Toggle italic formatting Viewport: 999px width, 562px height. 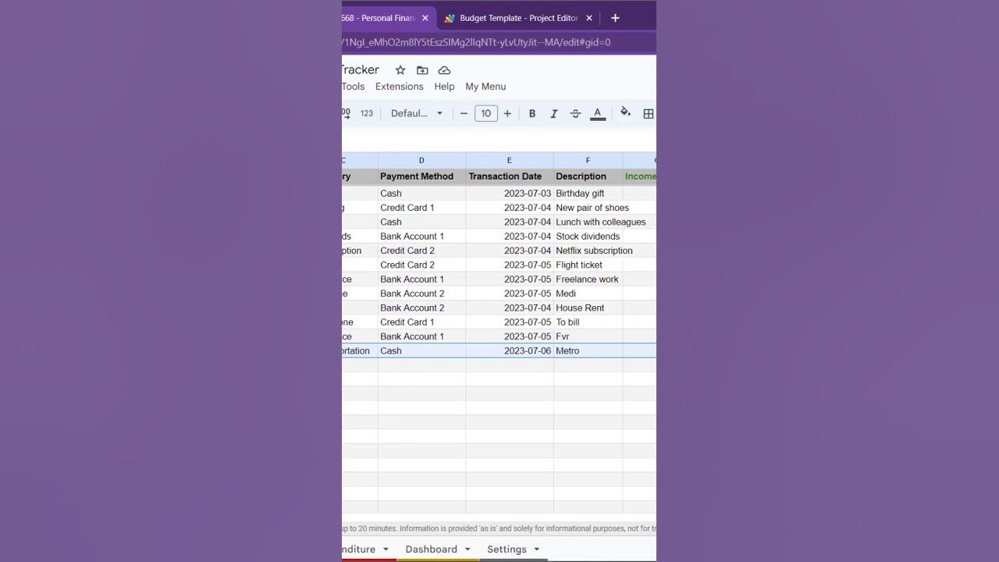pos(554,113)
